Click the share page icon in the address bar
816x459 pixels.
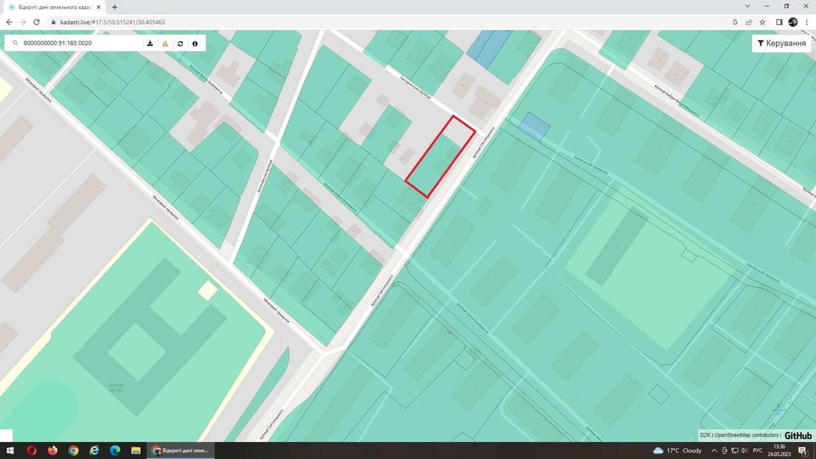(x=749, y=22)
